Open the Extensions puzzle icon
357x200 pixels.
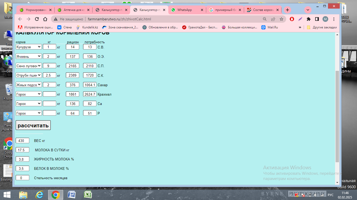tap(308, 19)
